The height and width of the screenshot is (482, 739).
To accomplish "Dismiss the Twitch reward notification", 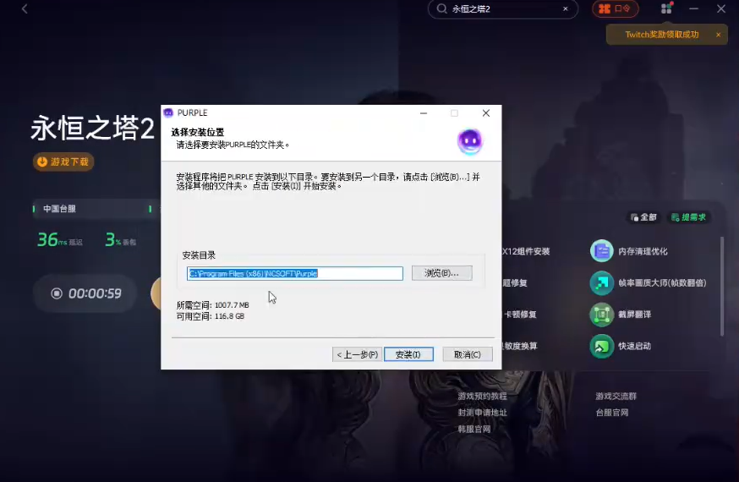I will click(x=718, y=35).
